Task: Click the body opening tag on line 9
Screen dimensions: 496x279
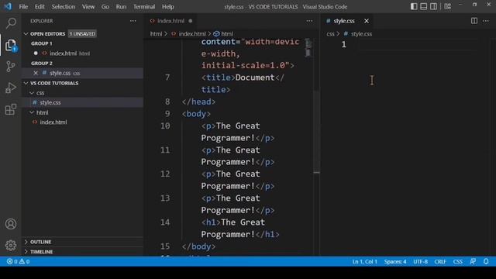Action: click(196, 114)
